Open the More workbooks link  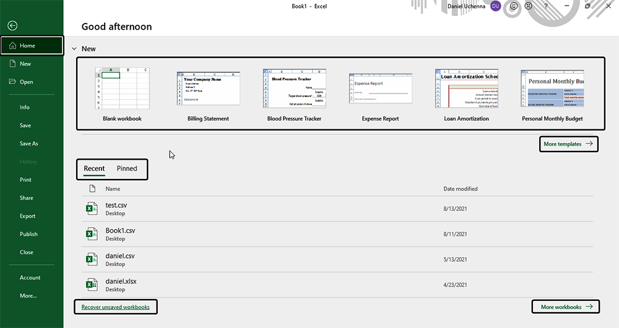(x=566, y=307)
